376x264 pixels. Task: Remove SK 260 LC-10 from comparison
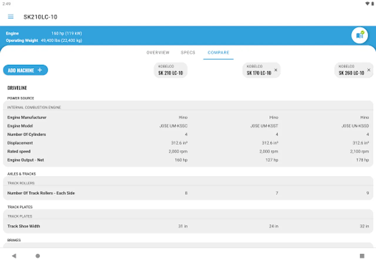tap(369, 70)
